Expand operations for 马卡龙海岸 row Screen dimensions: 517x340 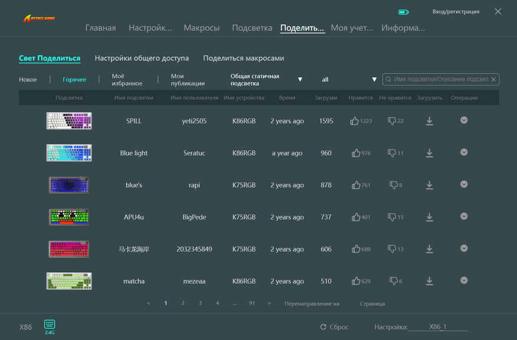[464, 249]
